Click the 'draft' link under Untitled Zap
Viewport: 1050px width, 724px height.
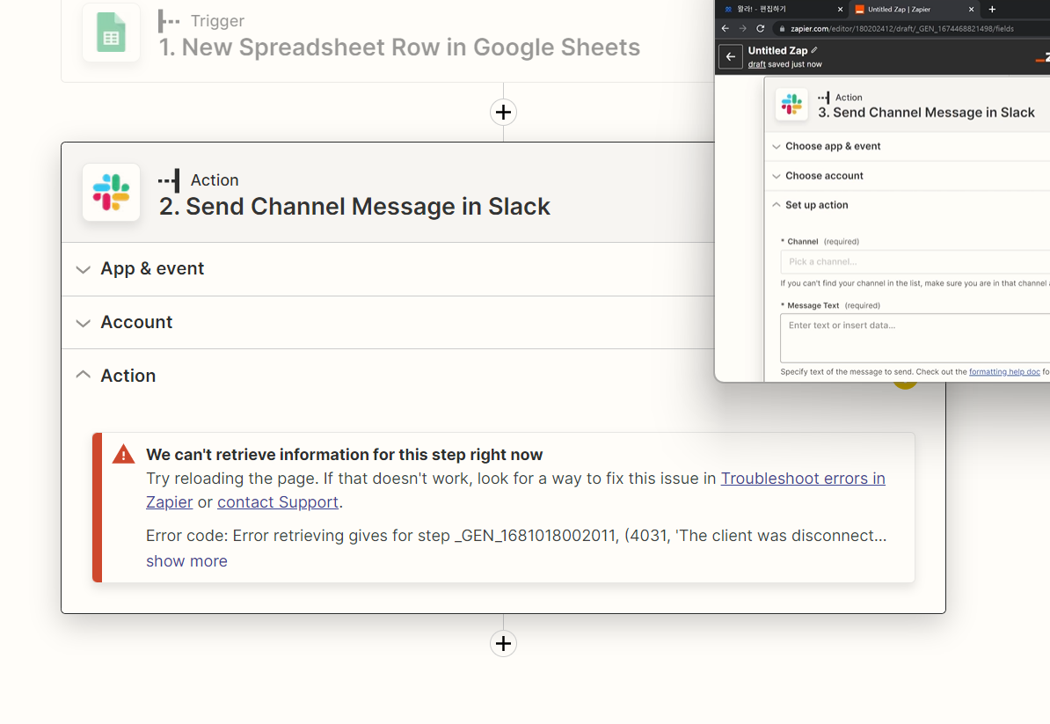point(756,64)
